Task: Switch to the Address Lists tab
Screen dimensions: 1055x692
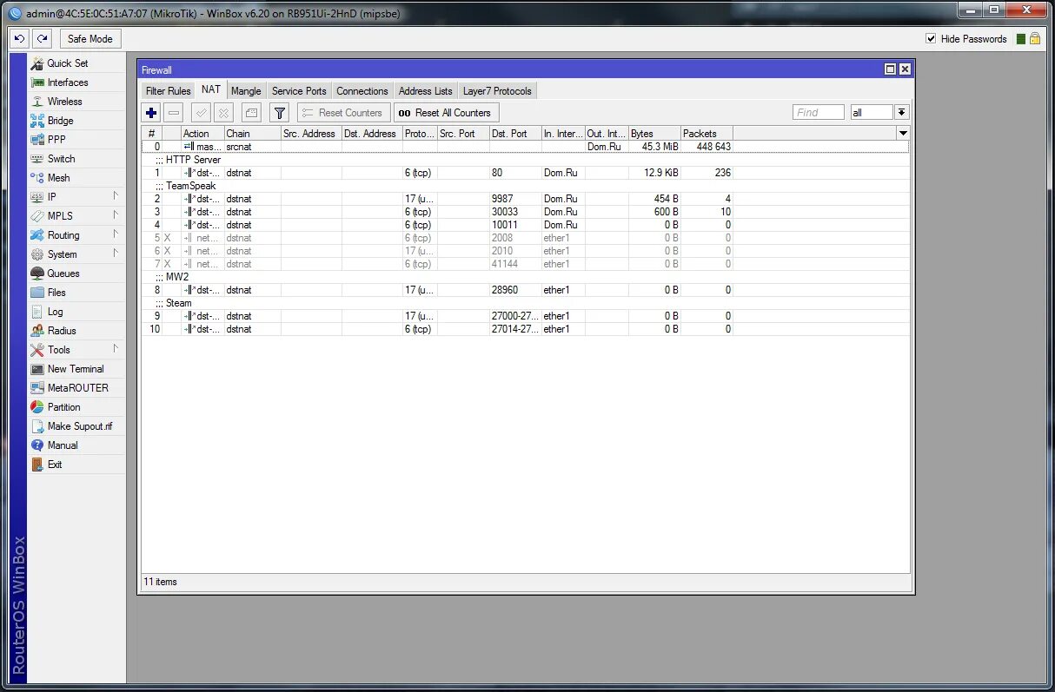Action: coord(426,91)
